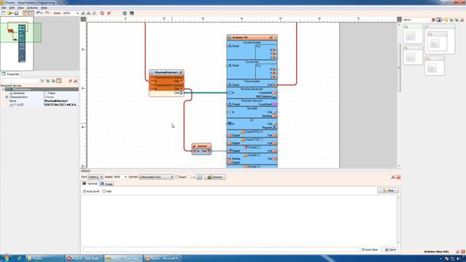Open the Format Unformatted Text dropdown
The height and width of the screenshot is (262, 466).
[x=172, y=177]
